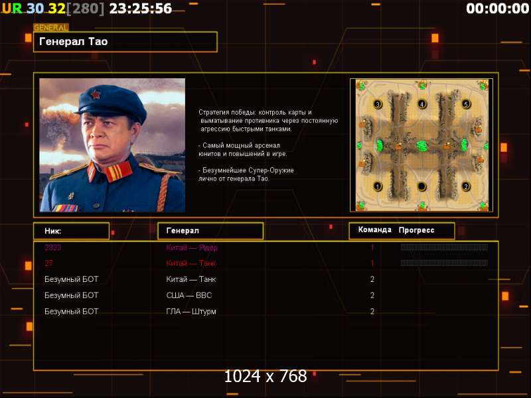Click the 'Генерал' column header
This screenshot has width=531, height=398.
pos(210,231)
